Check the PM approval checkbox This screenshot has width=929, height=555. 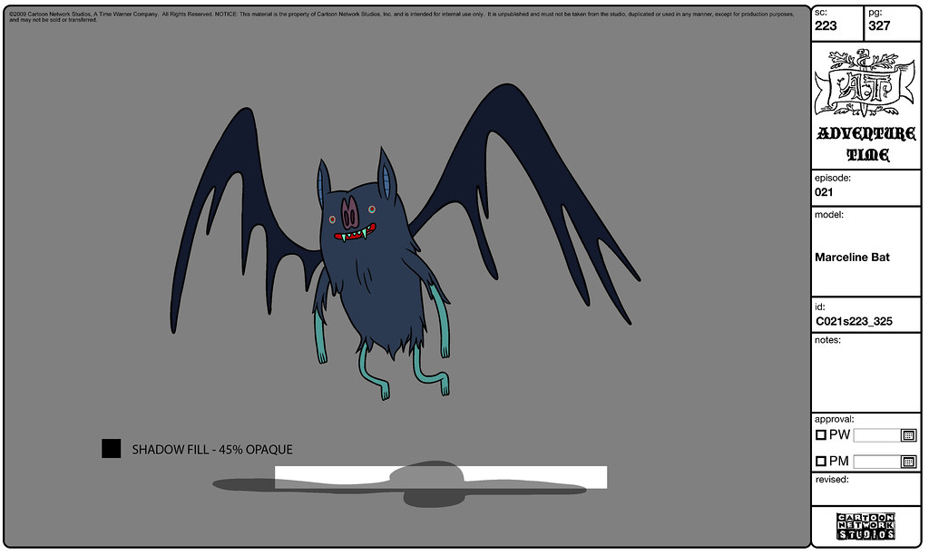point(820,461)
